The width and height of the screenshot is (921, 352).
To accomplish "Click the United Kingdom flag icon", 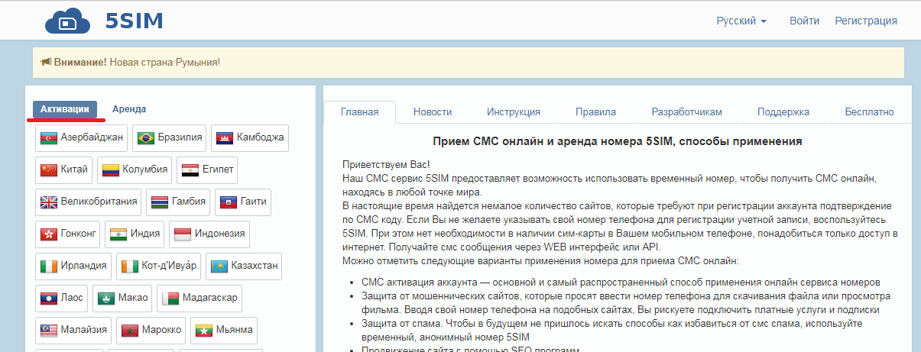I will [49, 202].
